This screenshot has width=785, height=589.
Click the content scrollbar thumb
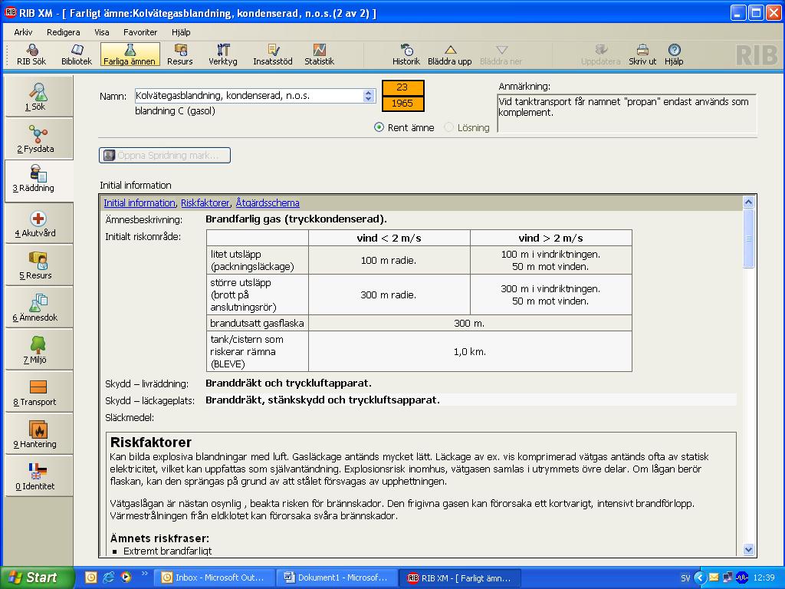748,239
